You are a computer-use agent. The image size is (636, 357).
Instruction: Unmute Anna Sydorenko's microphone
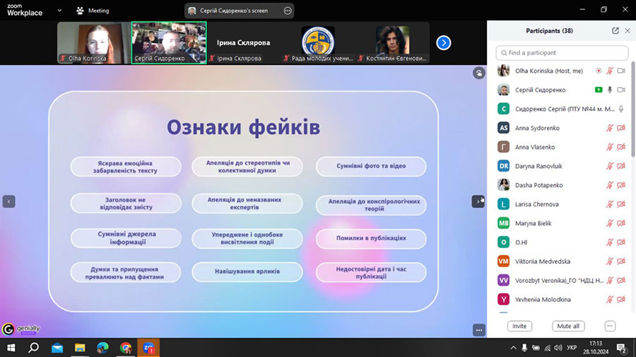610,128
